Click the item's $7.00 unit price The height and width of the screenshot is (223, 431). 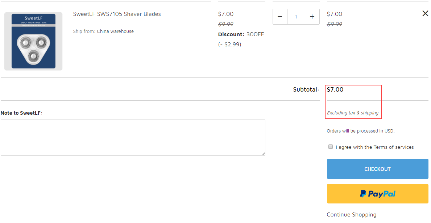click(226, 14)
